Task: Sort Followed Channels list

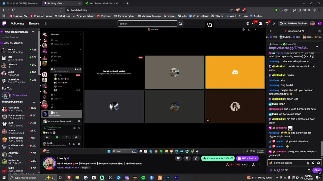Action: [x=33, y=102]
